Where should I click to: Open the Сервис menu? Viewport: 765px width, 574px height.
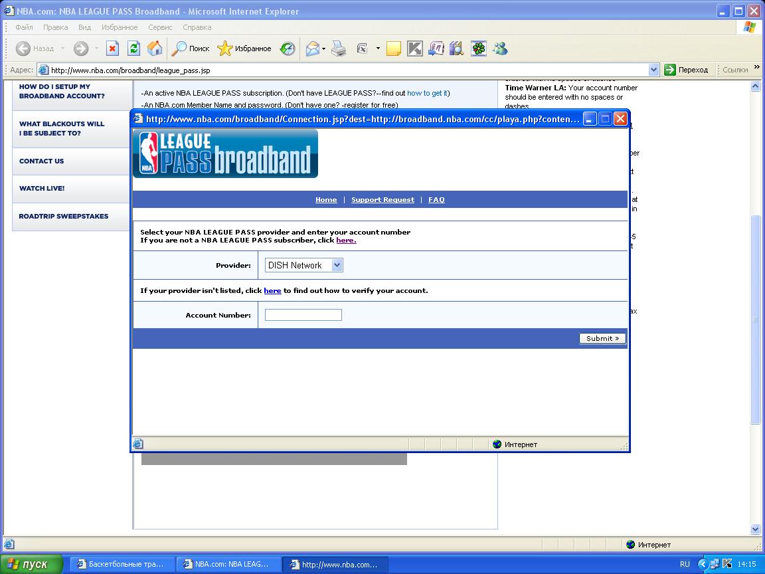click(x=160, y=27)
